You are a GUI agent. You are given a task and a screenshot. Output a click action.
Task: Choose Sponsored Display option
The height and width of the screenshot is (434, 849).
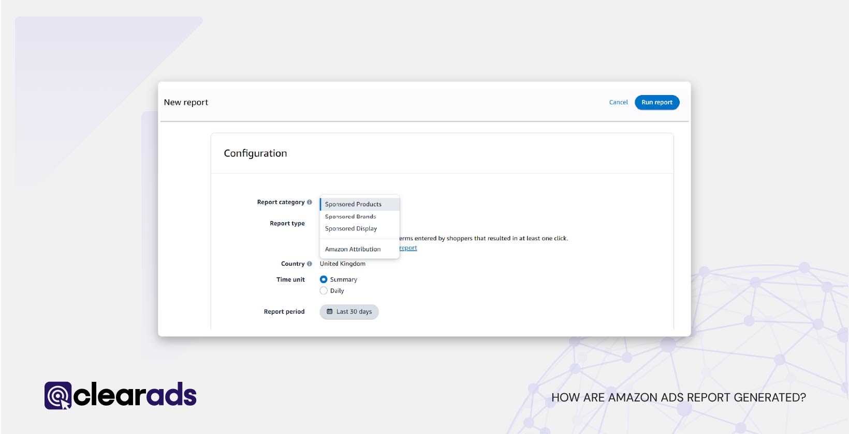[x=360, y=228]
